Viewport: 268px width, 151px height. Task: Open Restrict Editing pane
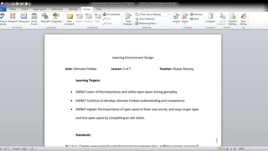tap(232, 19)
